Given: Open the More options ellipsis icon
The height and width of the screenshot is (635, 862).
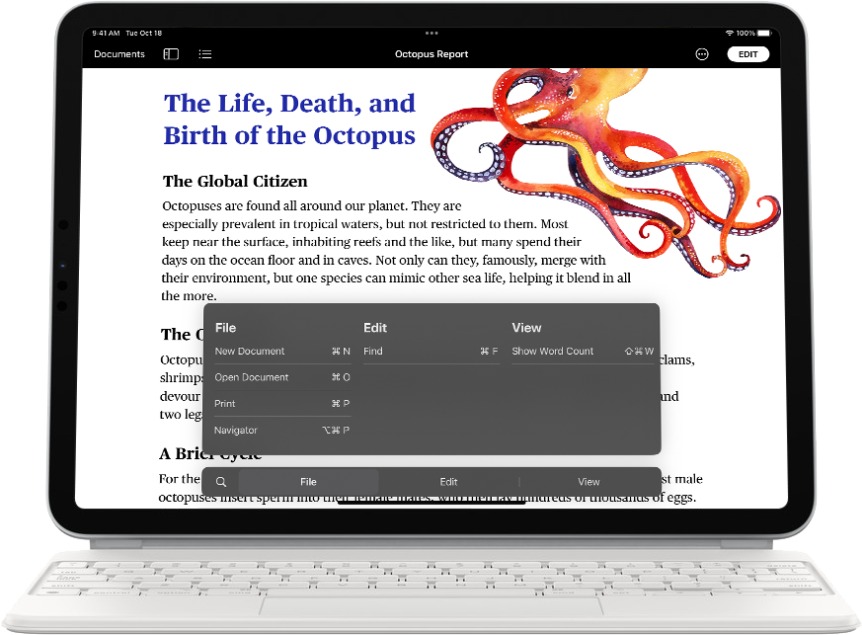Looking at the screenshot, I should coord(702,54).
